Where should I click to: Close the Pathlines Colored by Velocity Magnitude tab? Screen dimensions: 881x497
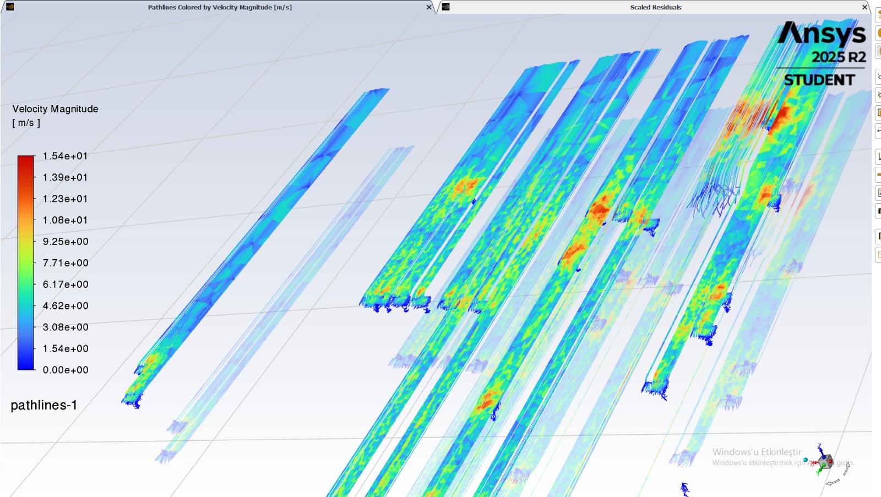coord(429,7)
